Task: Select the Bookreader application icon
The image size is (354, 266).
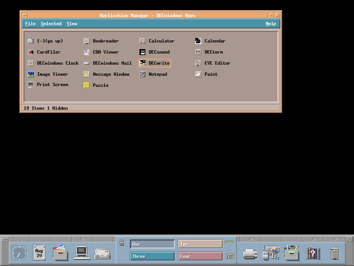Action: click(87, 41)
